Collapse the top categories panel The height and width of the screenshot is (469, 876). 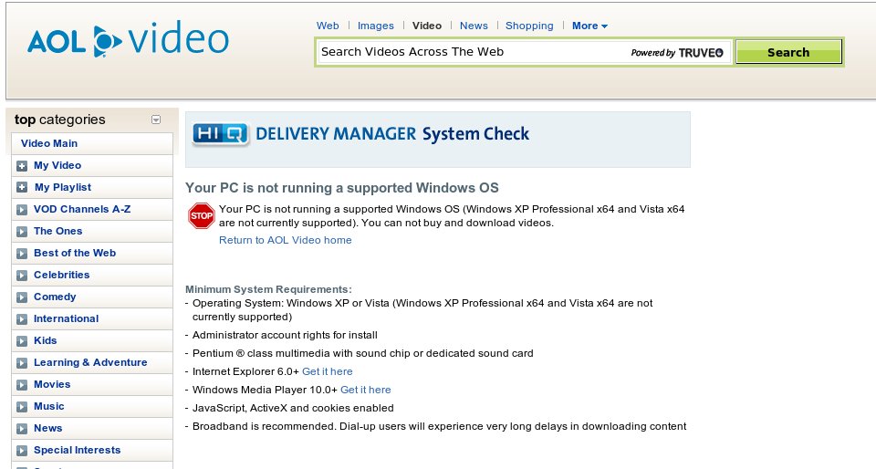156,120
